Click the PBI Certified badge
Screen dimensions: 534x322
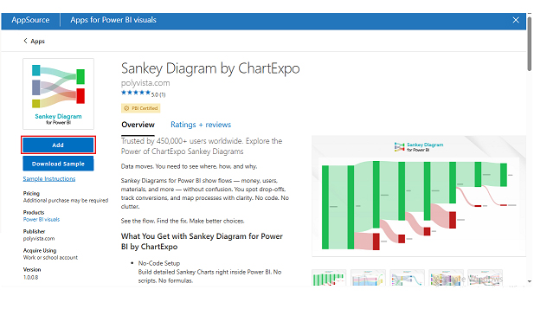141,108
